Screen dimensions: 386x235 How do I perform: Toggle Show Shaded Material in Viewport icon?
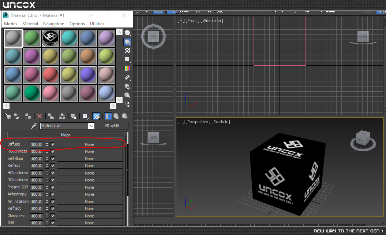(96, 116)
